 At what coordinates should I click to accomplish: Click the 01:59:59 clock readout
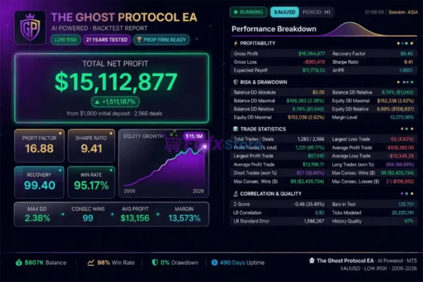[x=374, y=12]
